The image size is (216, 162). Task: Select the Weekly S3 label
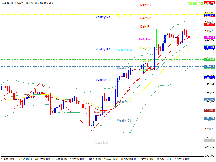tap(124, 120)
